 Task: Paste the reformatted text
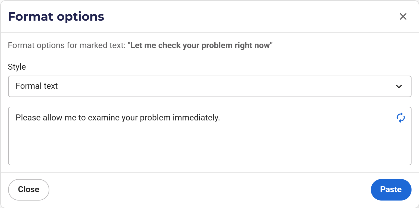coord(391,189)
